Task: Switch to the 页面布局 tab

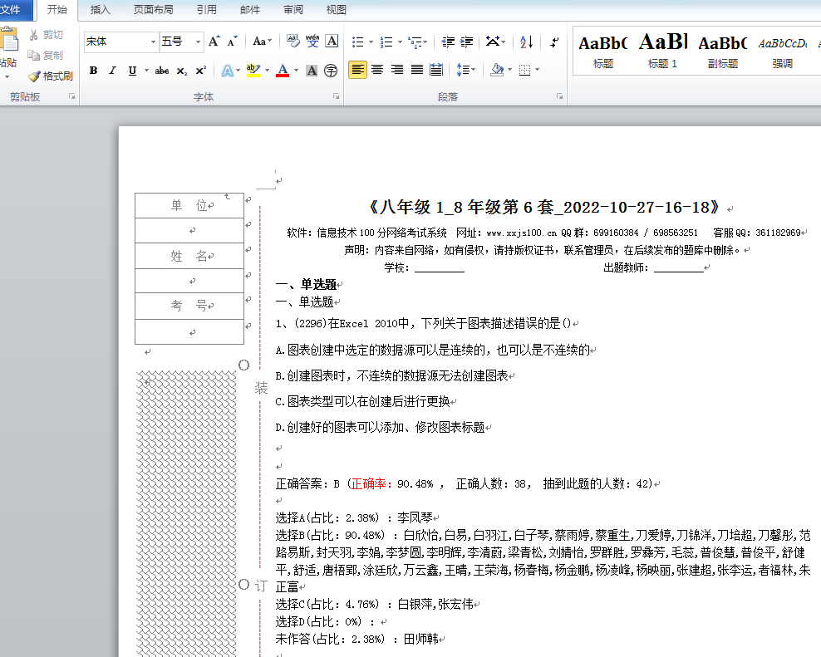Action: [x=154, y=10]
